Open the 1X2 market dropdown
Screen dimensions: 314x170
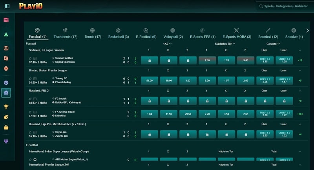coord(167,44)
